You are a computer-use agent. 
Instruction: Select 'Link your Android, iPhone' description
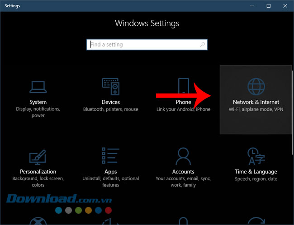point(183,109)
